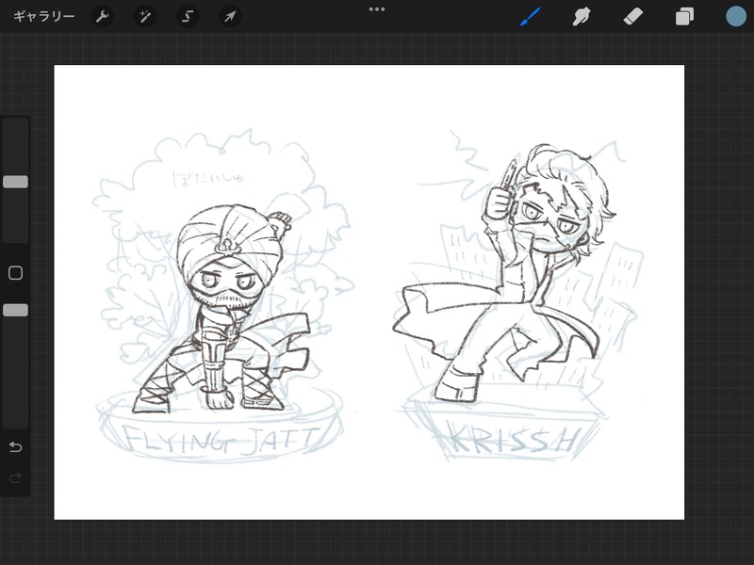Click the redo arrow
This screenshot has width=754, height=565.
15,477
